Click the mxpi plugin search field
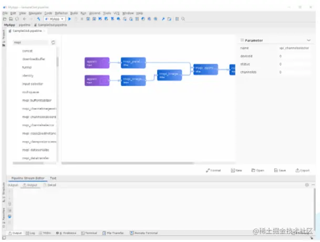 30,43
